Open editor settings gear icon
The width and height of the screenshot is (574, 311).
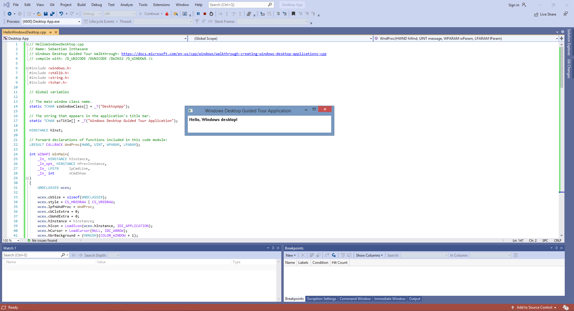pos(562,32)
